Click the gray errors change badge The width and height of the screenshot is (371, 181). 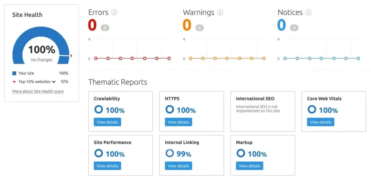105,28
